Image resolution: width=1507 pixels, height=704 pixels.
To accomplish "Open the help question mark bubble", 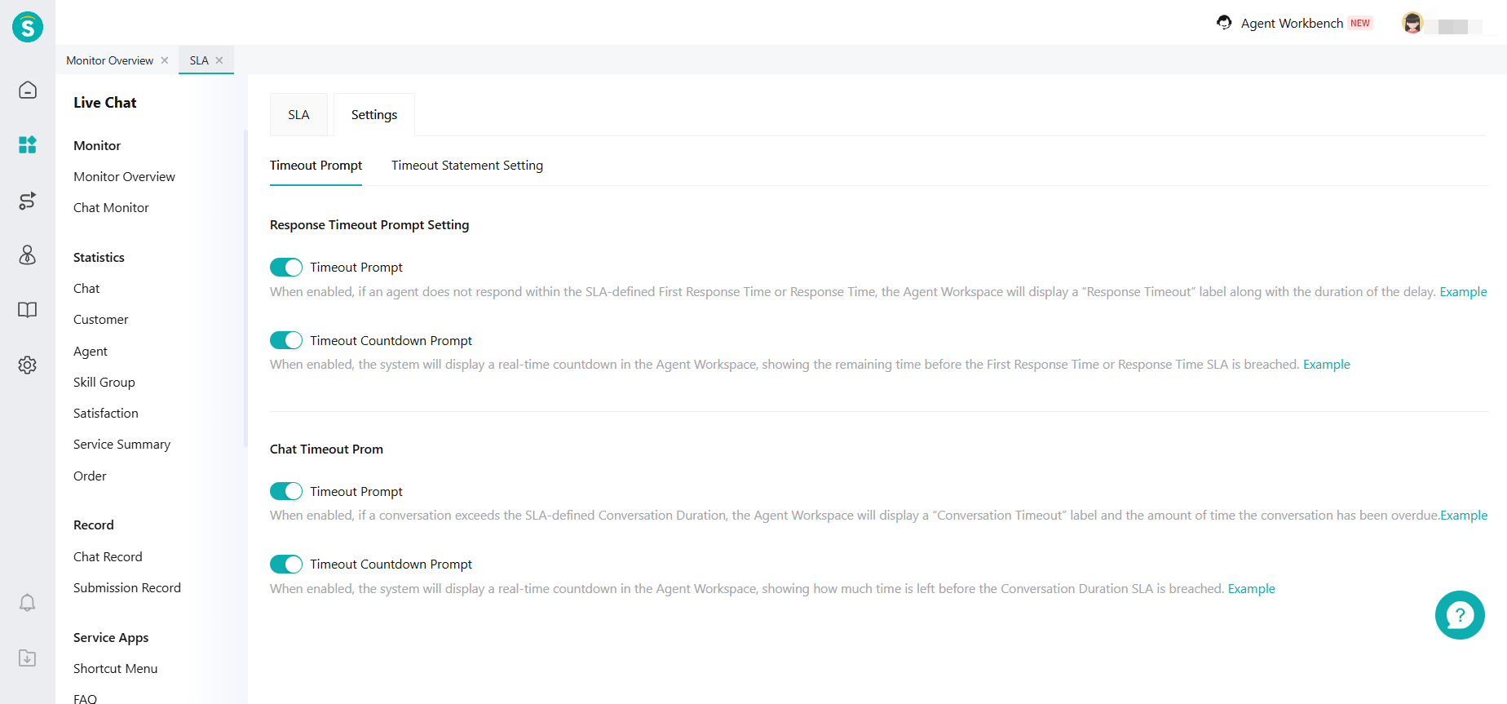I will (1459, 615).
